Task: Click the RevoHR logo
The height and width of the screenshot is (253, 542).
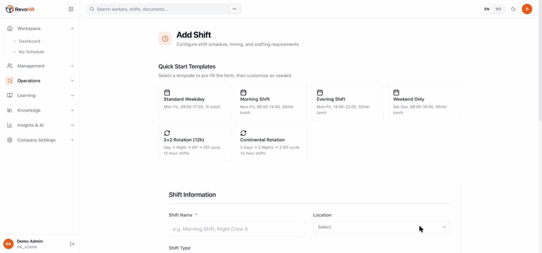Action: pyautogui.click(x=20, y=9)
